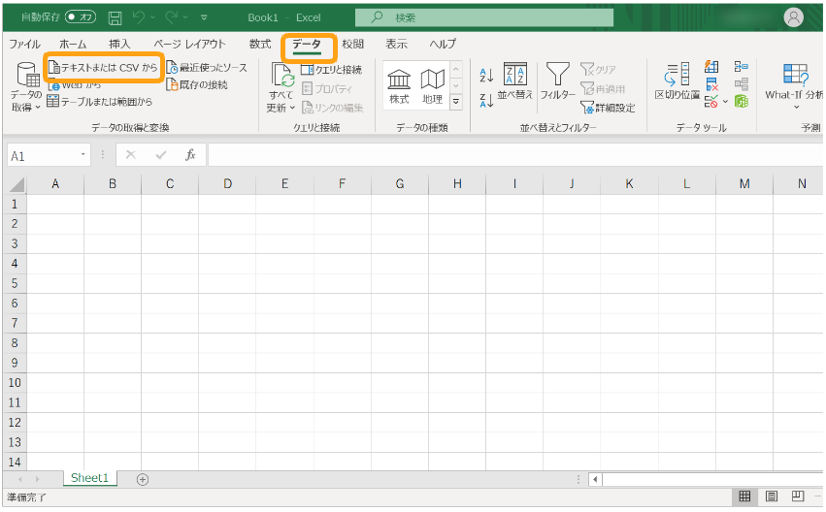Switch to the 表示 tab
Screen dimensions: 826x512
396,45
